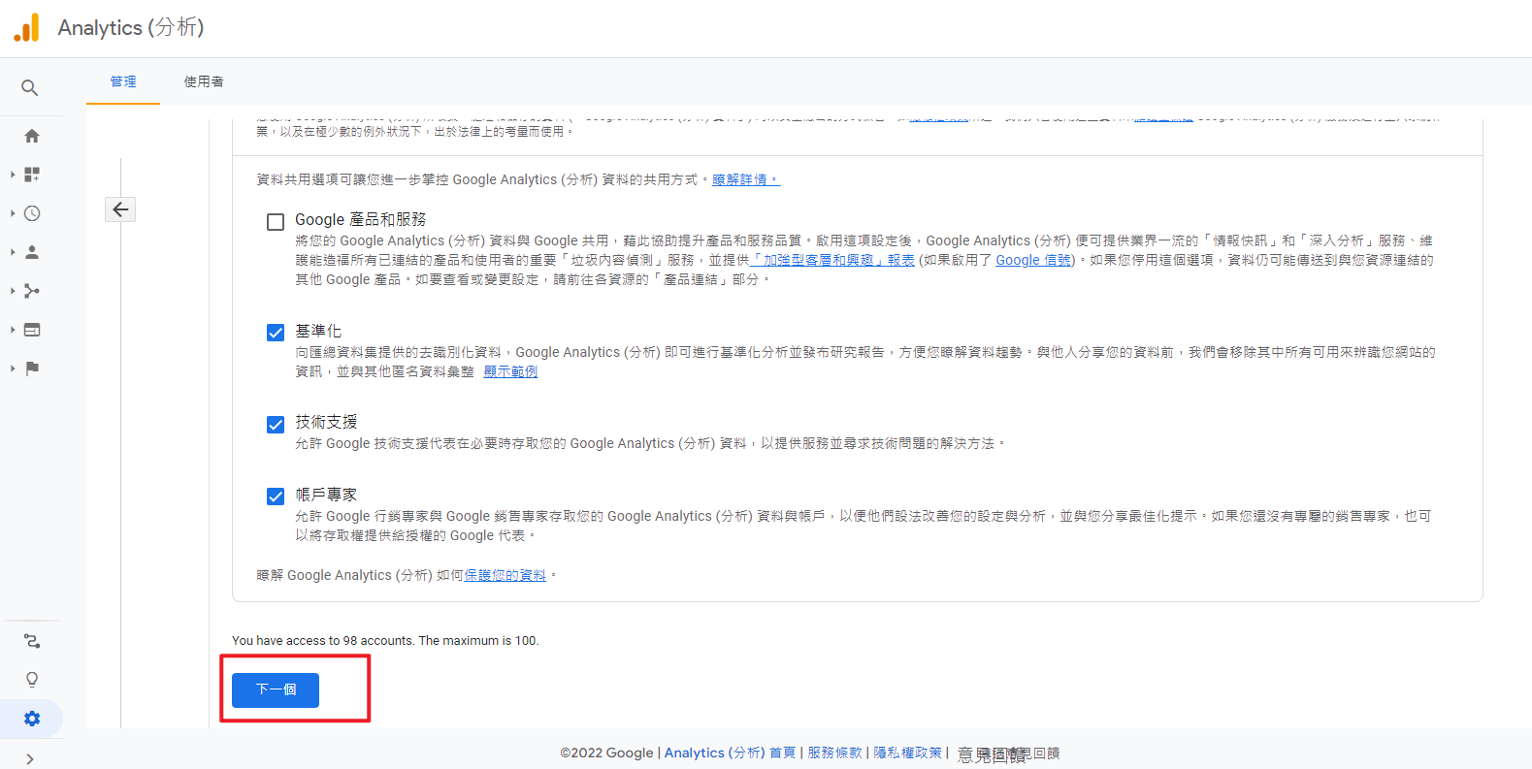Click the 下一個 button
The height and width of the screenshot is (769, 1532).
pos(276,689)
